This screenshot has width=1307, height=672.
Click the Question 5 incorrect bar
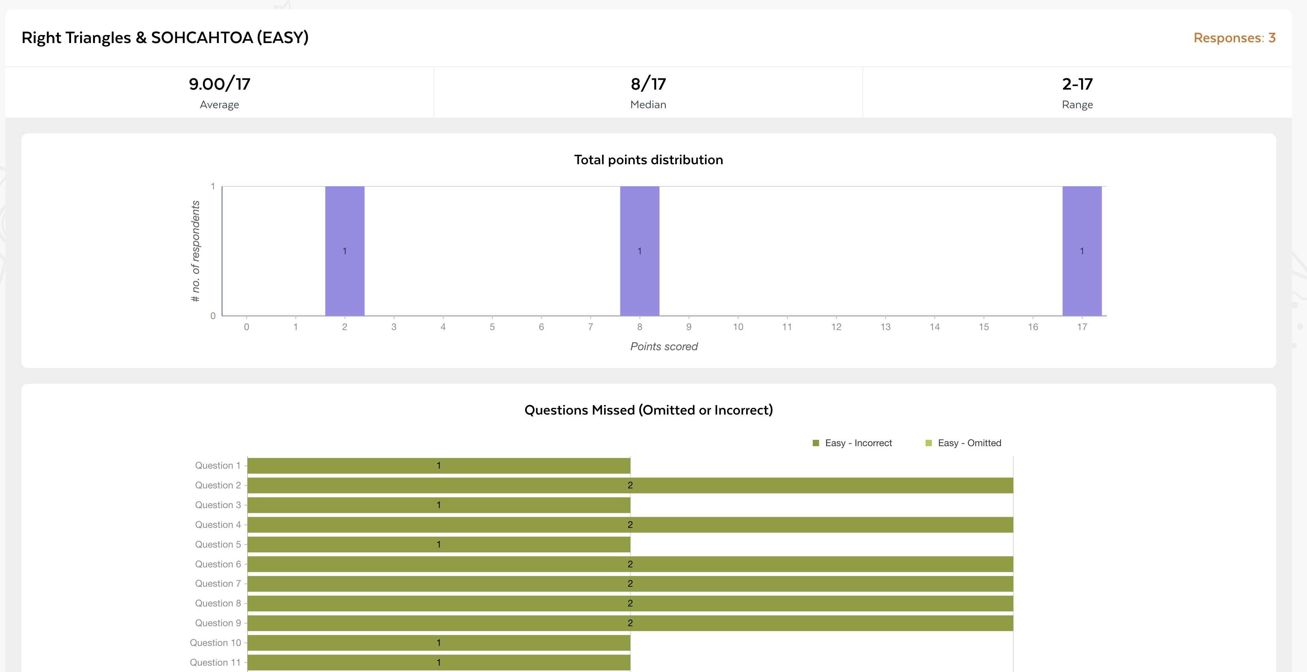[x=439, y=544]
